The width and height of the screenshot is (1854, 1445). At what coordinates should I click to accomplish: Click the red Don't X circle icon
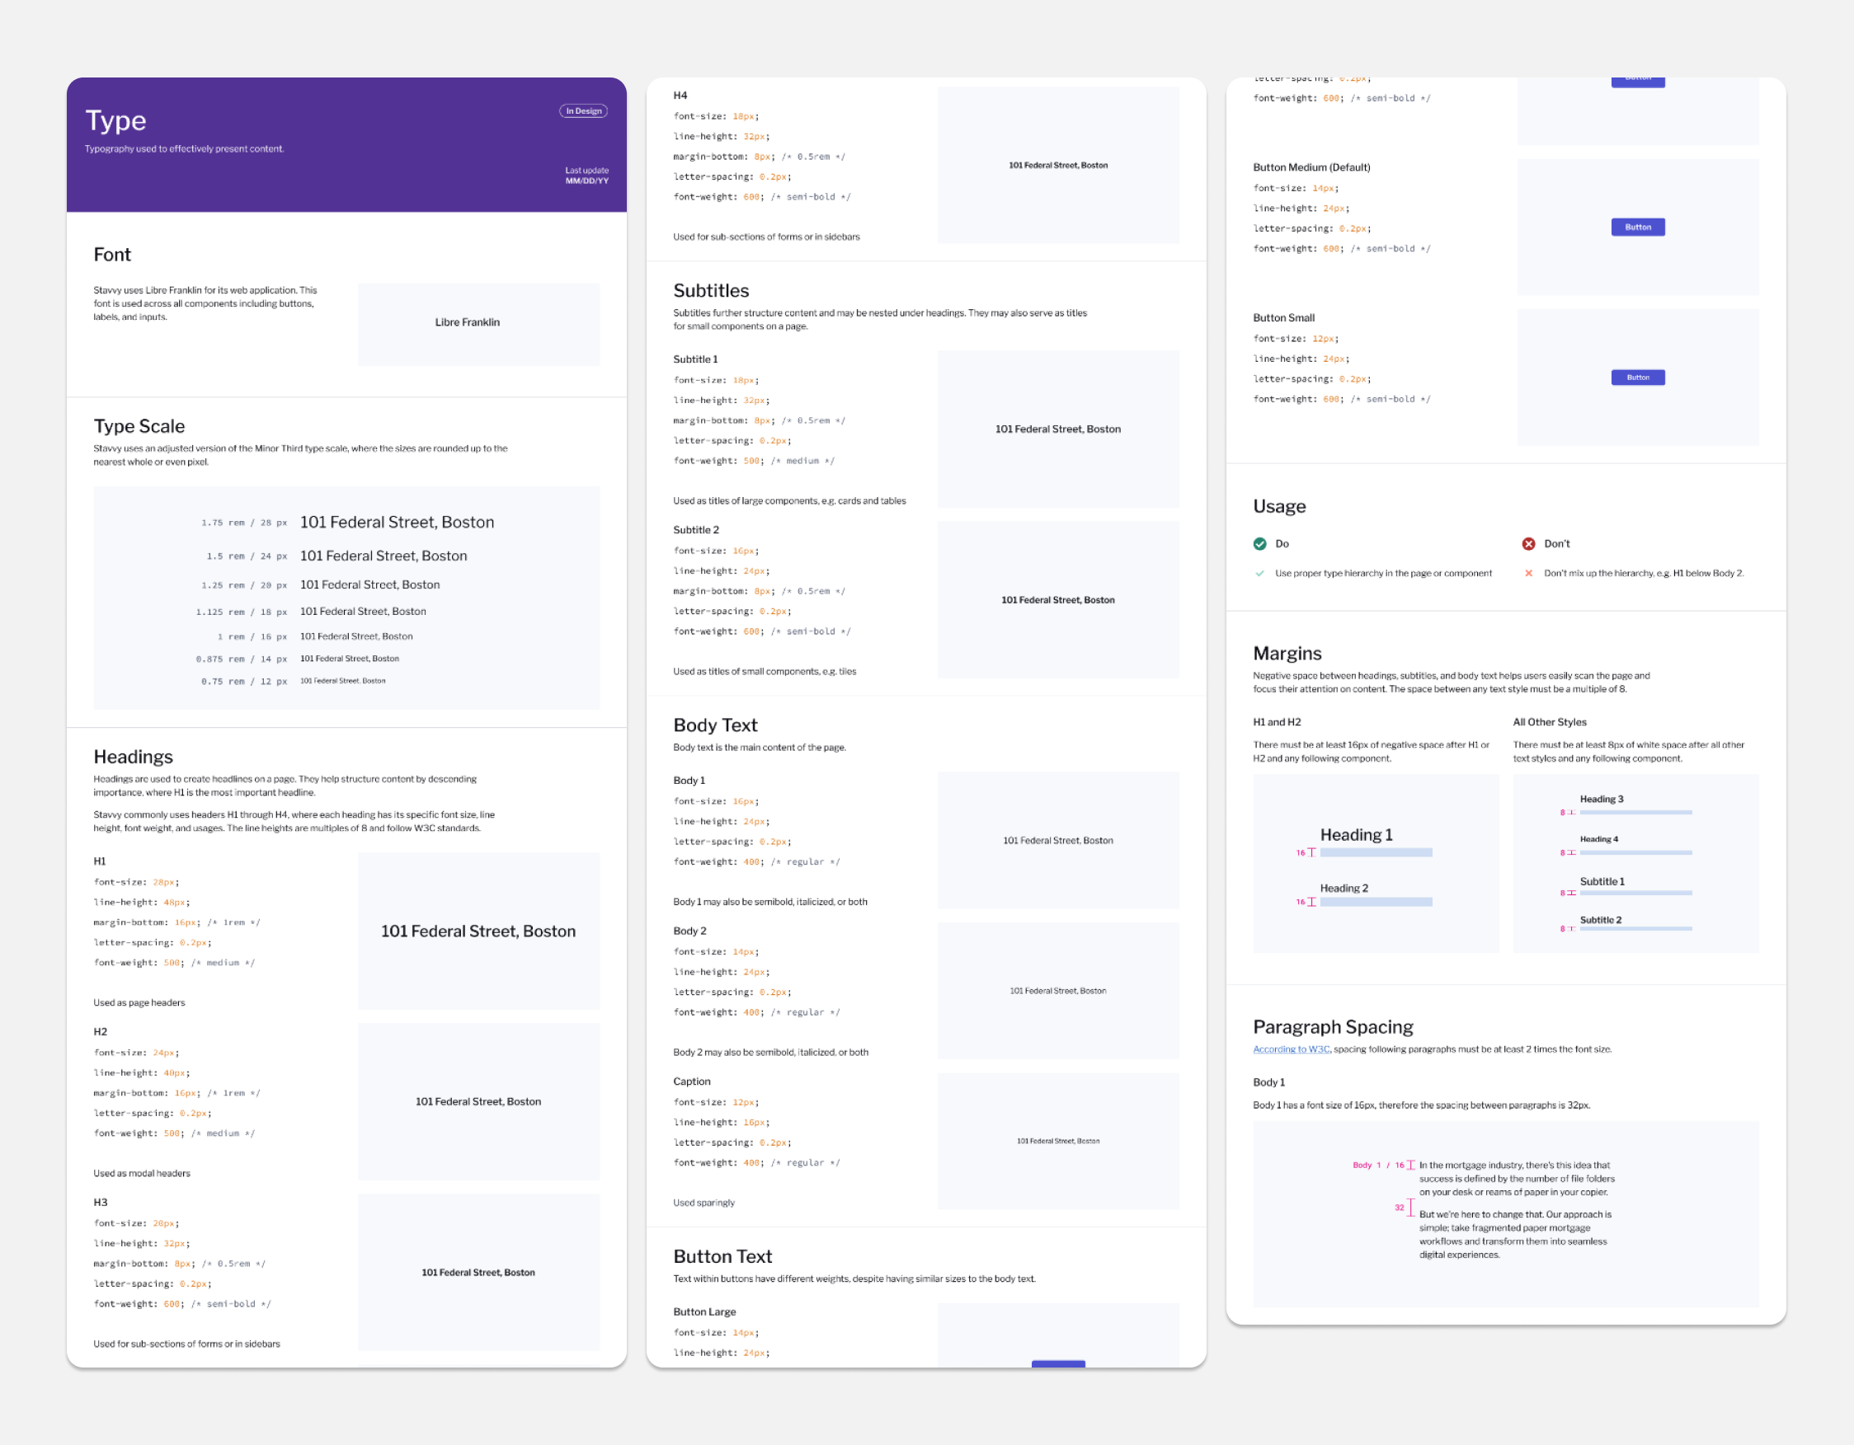click(1528, 544)
